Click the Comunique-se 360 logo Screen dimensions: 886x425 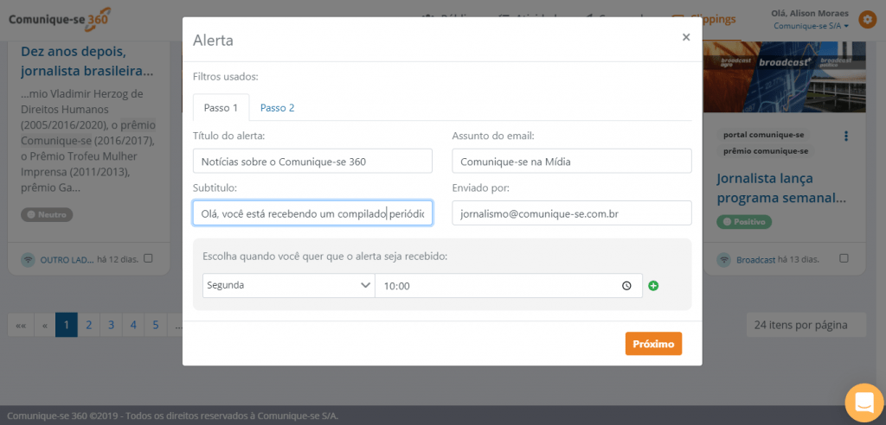(60, 19)
